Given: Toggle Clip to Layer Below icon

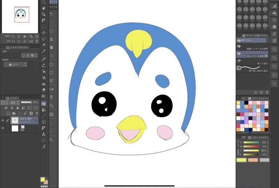Looking at the screenshot, I should coord(6,108).
